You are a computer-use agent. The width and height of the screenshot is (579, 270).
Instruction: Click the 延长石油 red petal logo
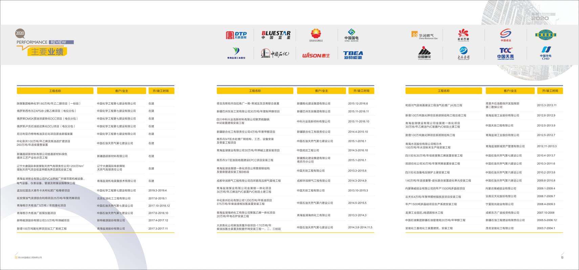click(x=463, y=35)
